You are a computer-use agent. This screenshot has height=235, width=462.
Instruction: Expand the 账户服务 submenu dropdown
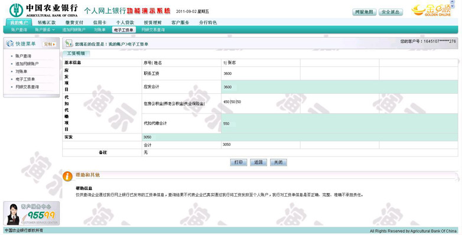pos(45,30)
